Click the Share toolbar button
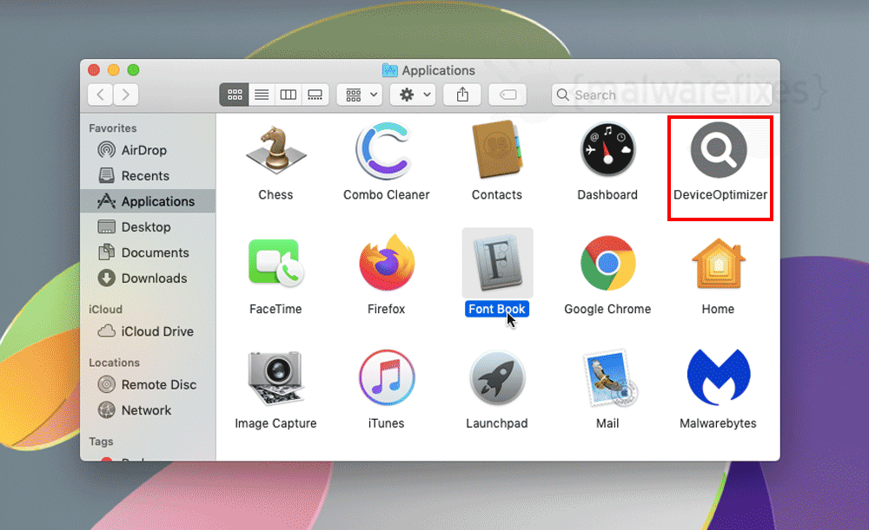 click(462, 95)
